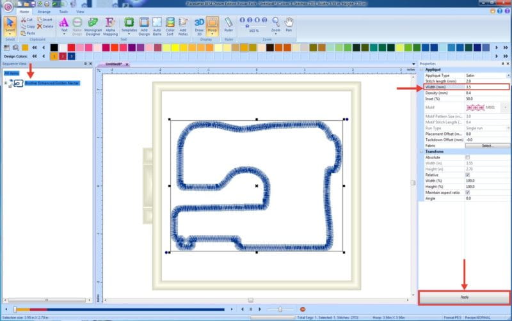This screenshot has height=321, width=512.
Task: Activate the Pan hand tool
Action: coord(290,27)
